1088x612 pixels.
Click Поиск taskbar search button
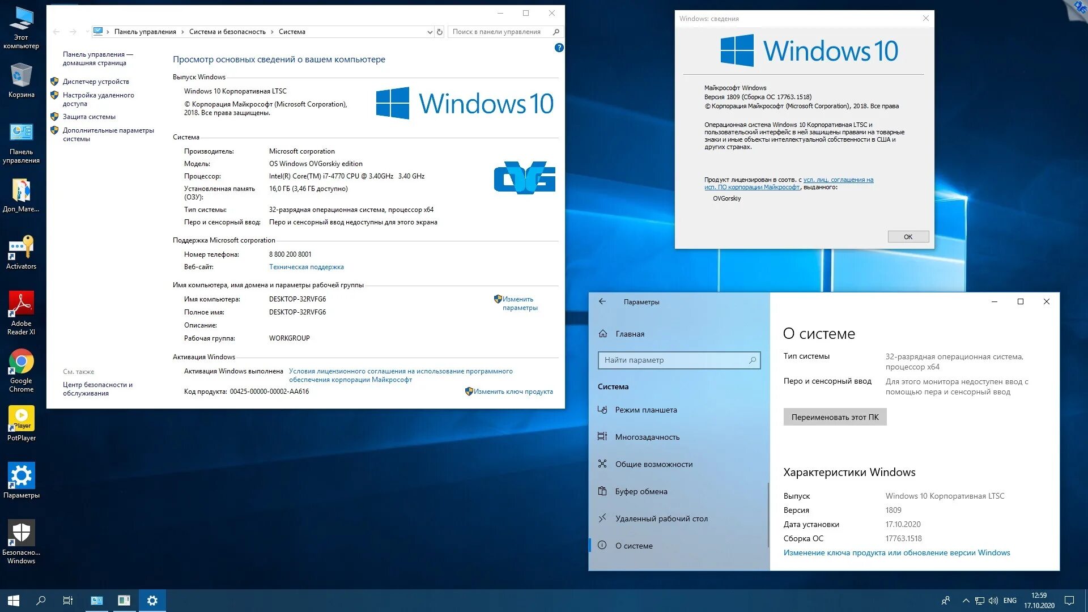[x=40, y=600]
